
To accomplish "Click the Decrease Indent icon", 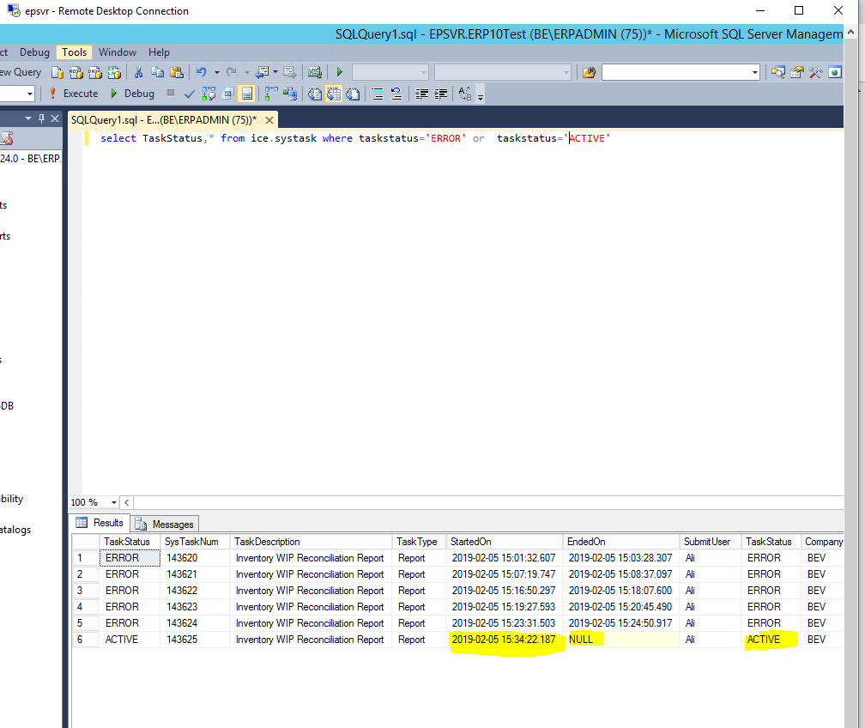I will click(x=421, y=94).
